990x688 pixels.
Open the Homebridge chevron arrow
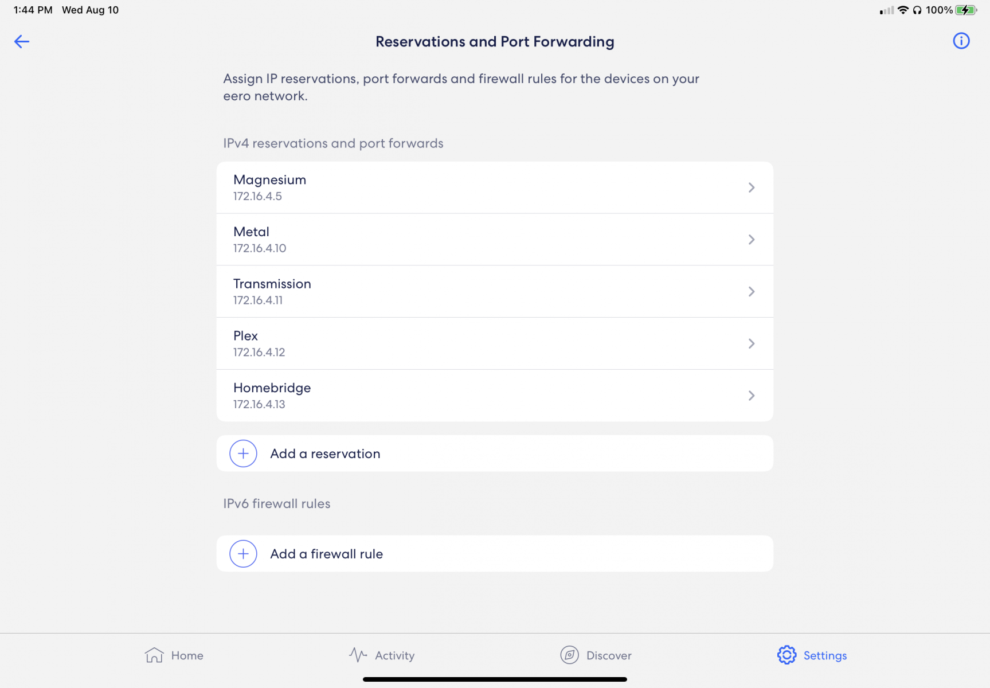pos(752,396)
